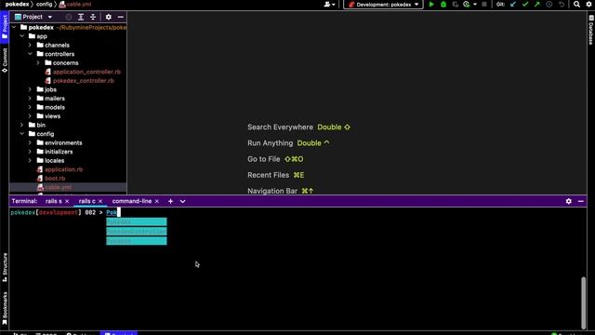
Task: Hide the Project panel minus icon
Action: coord(120,17)
